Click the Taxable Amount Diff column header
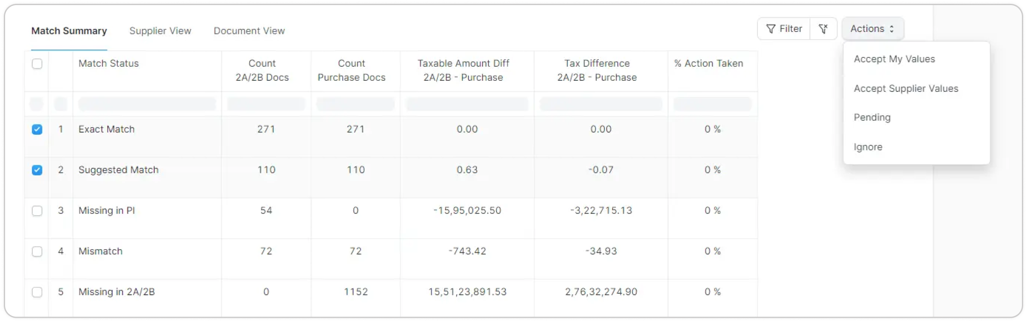This screenshot has width=1027, height=322. point(463,71)
